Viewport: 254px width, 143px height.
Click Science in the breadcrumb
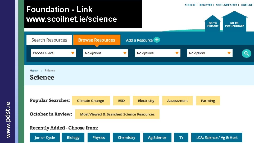50,70
